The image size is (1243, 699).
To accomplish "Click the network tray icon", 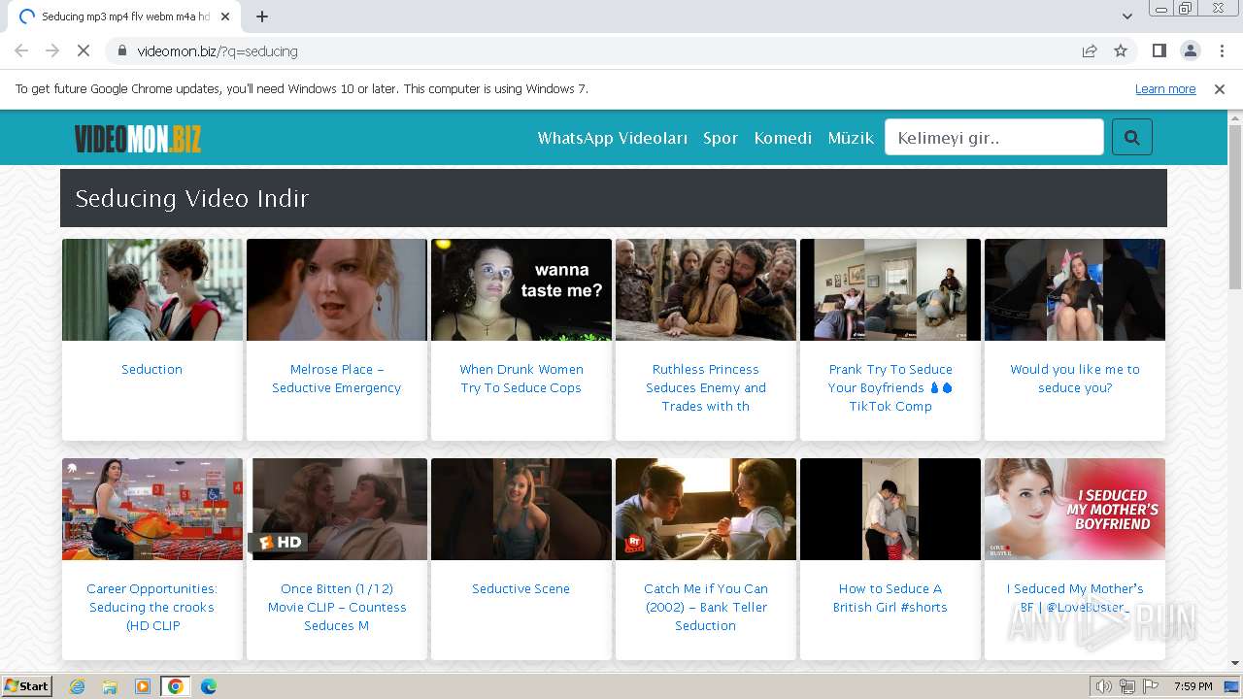I will click(x=1126, y=686).
